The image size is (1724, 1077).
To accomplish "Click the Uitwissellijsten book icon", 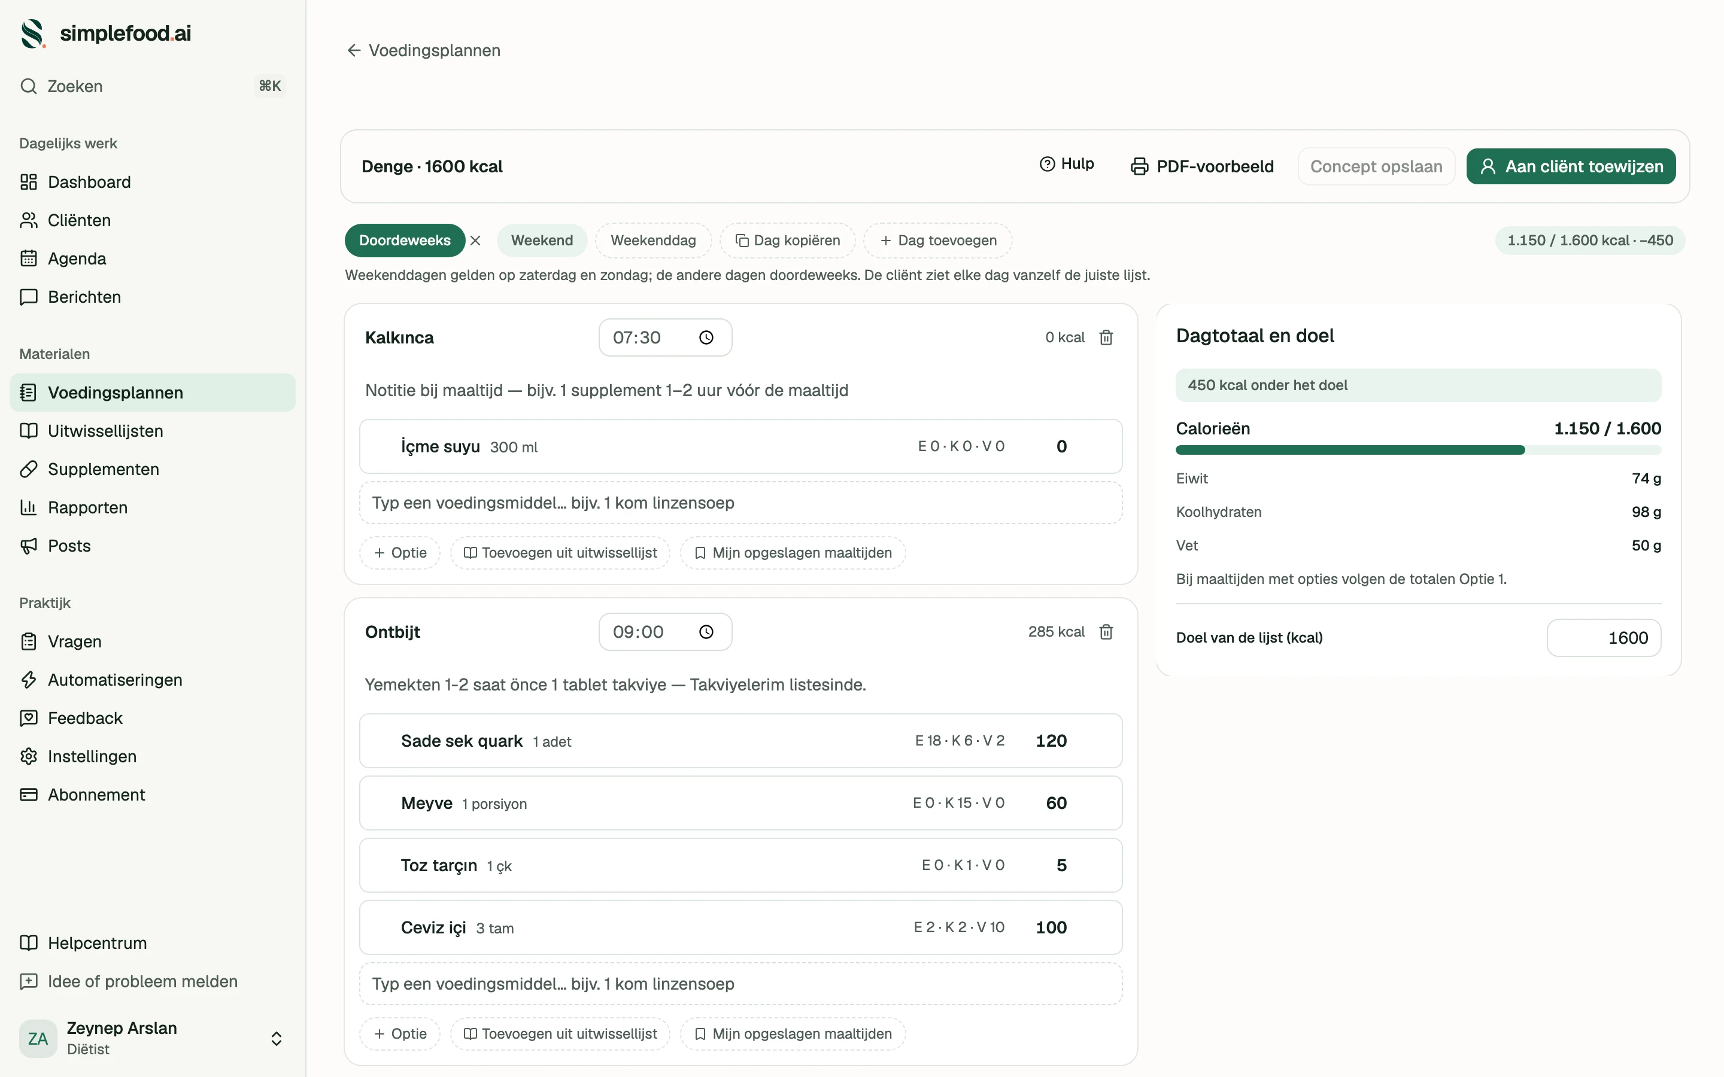I will (x=29, y=431).
